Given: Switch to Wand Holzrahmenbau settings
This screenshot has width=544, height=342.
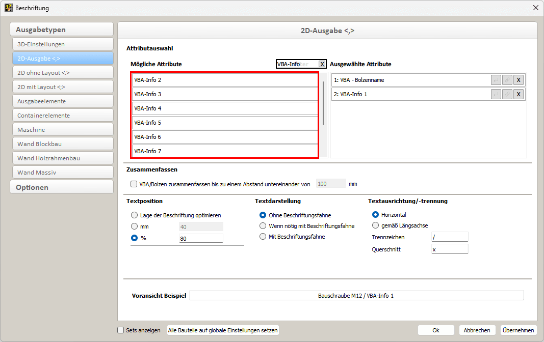Looking at the screenshot, I should pos(62,158).
